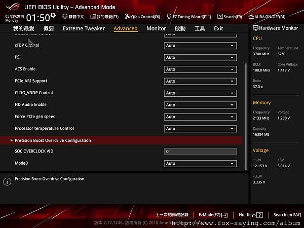This screenshot has height=228, width=304.
Task: Click the settings list vertical scrollbar
Action: (x=246, y=117)
